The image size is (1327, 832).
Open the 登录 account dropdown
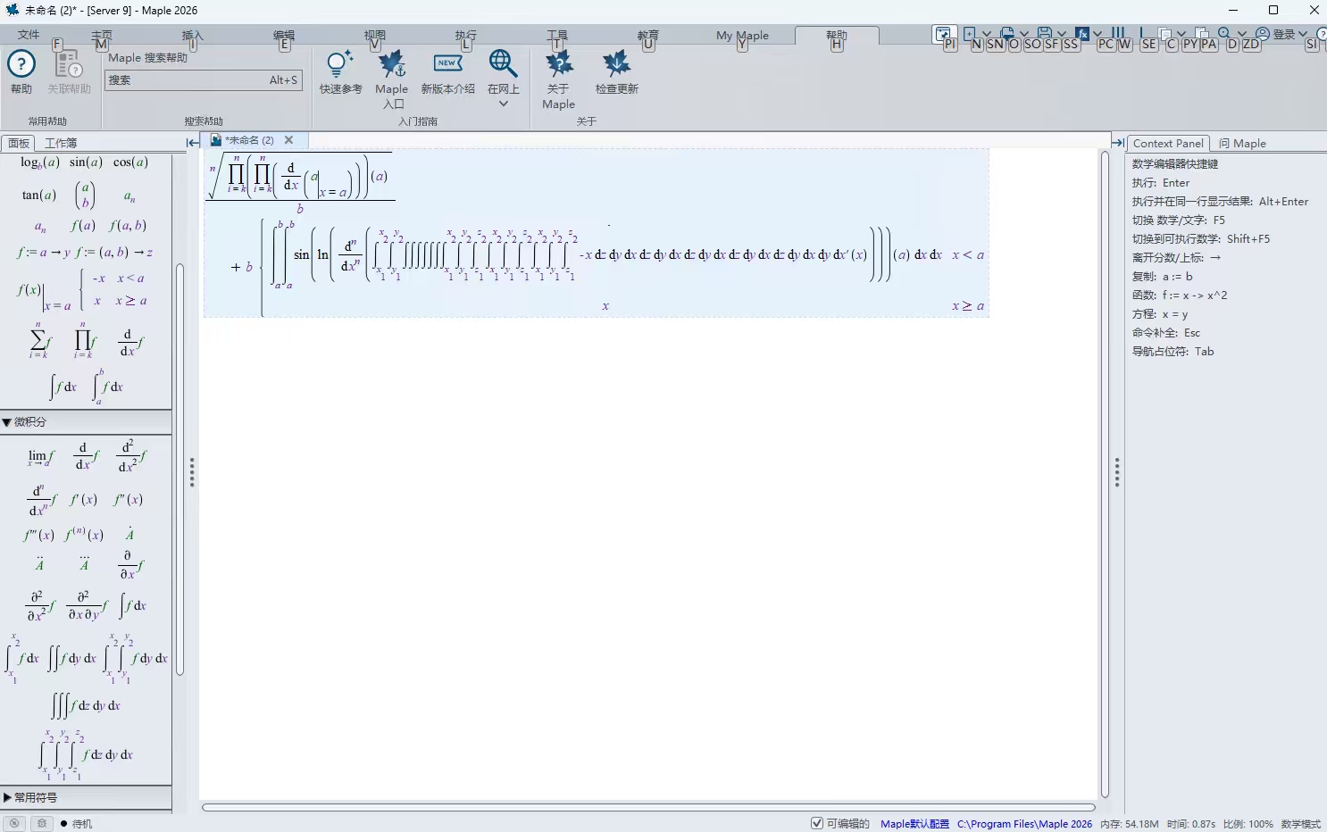tap(1282, 34)
